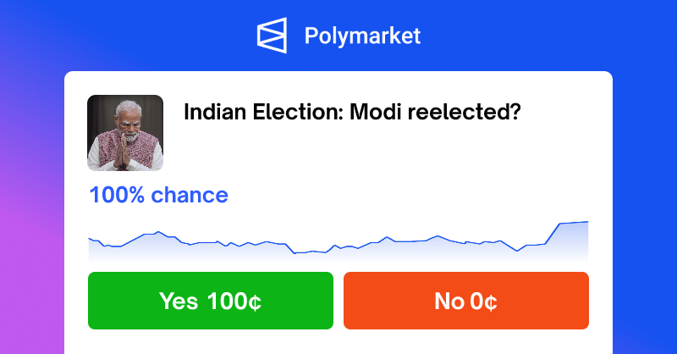Viewport: 677px width, 354px height.
Task: Buy No at 0¢
Action: point(466,301)
